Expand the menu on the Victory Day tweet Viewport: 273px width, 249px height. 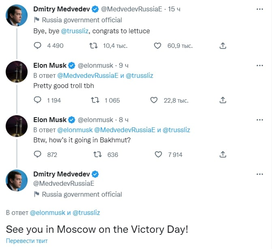(260, 174)
